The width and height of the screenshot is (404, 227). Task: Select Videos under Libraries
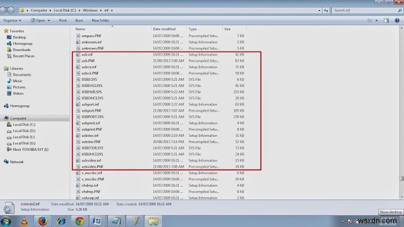[x=18, y=93]
